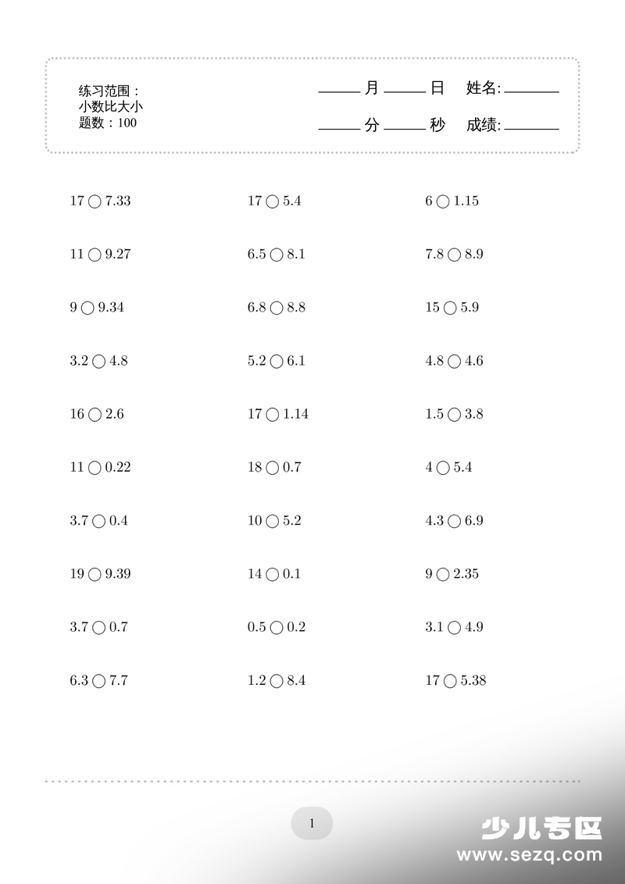Image resolution: width=625 pixels, height=884 pixels.
Task: Click the circle in 4.8 ○ 4.6
Action: [454, 362]
